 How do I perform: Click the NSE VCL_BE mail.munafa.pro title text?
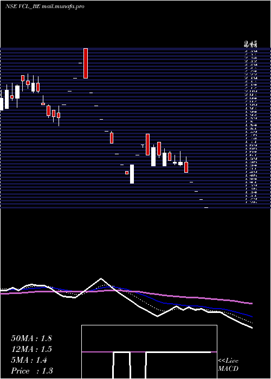tap(45, 6)
